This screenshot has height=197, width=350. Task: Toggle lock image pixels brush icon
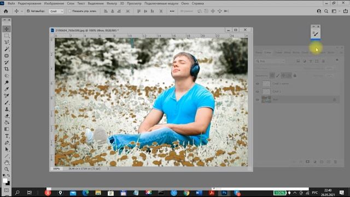point(278,76)
